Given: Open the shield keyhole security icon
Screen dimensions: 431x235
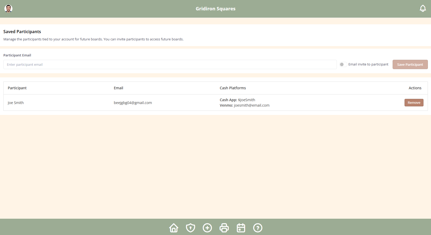Looking at the screenshot, I should pyautogui.click(x=191, y=228).
